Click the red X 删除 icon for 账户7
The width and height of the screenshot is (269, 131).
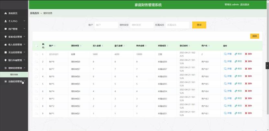click(x=246, y=69)
